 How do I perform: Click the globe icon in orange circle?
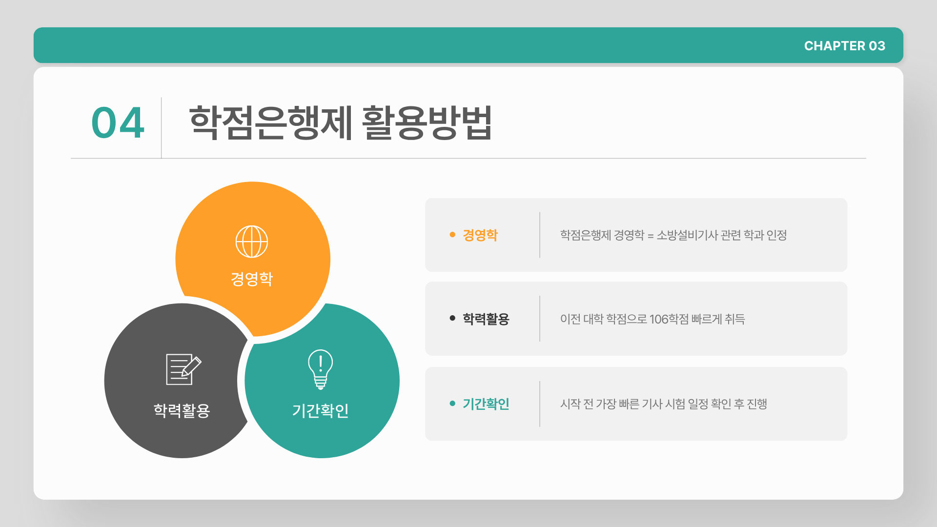(x=252, y=242)
